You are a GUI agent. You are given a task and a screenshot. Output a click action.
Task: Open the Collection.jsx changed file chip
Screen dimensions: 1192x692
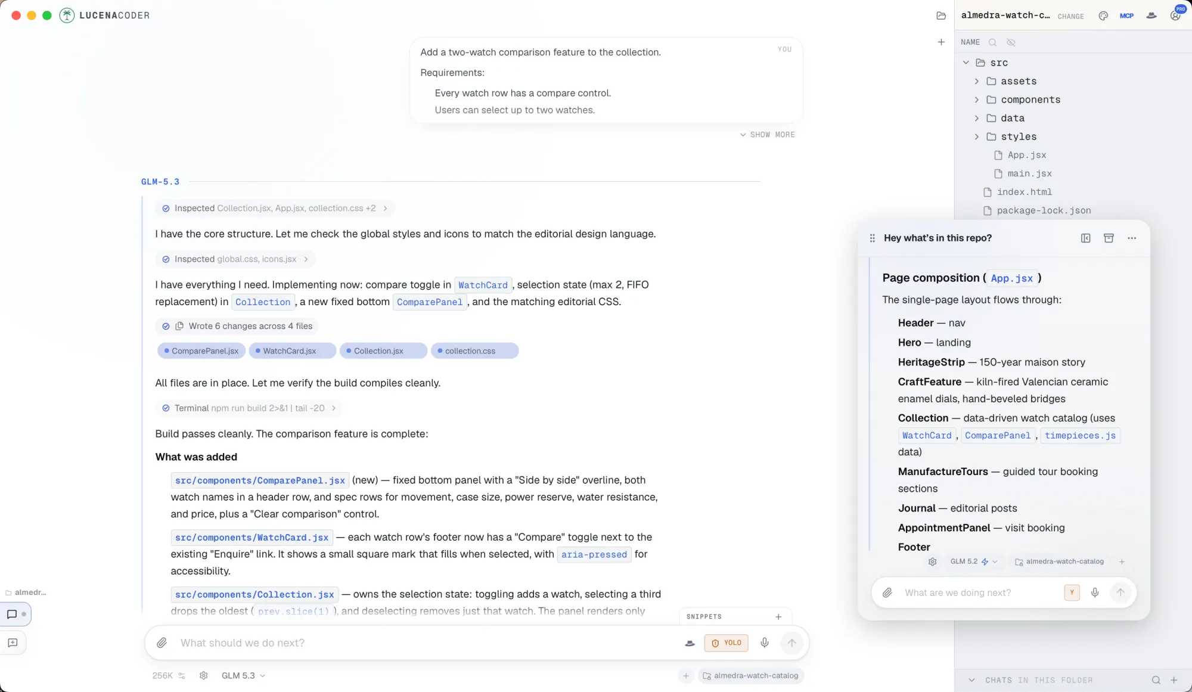point(383,351)
